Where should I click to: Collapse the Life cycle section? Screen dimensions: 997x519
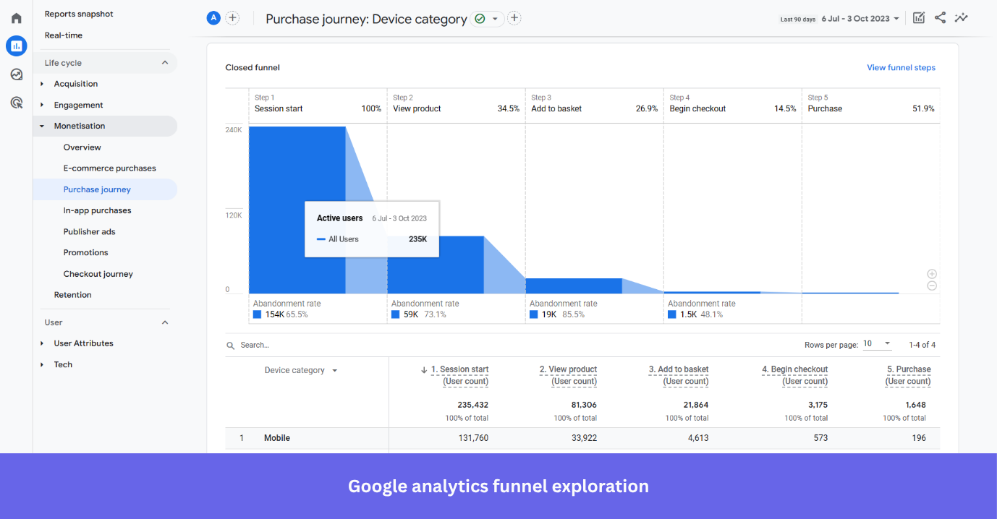coord(166,63)
